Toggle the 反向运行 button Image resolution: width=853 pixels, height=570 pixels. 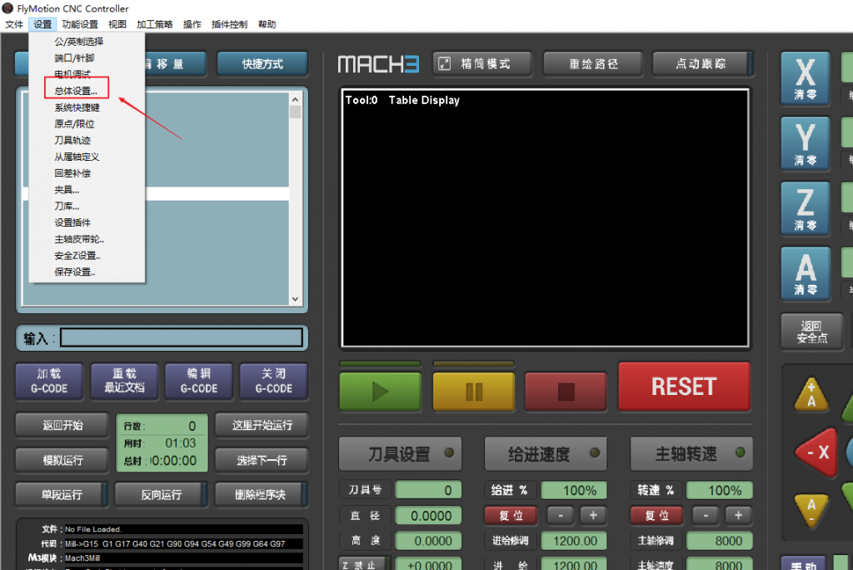(x=162, y=494)
